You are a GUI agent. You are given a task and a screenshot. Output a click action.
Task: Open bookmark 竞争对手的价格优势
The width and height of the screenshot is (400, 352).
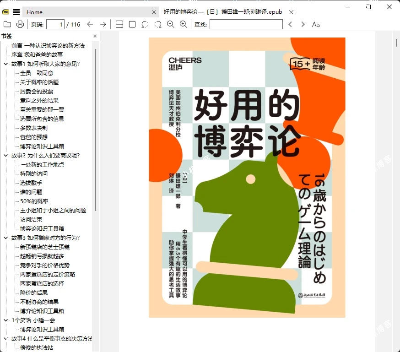point(45,265)
